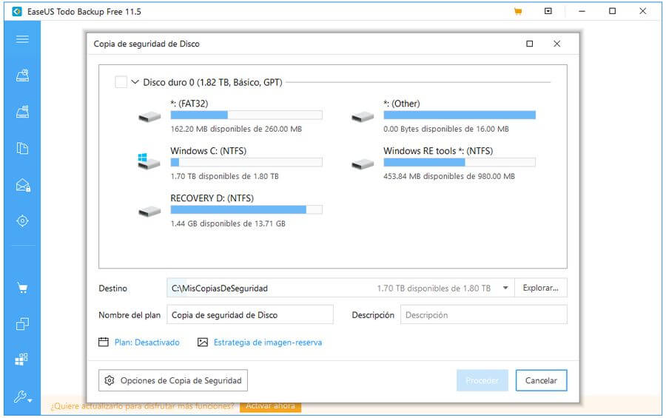Image resolution: width=666 pixels, height=418 pixels.
Task: Click the Cancelar button
Action: (x=541, y=380)
